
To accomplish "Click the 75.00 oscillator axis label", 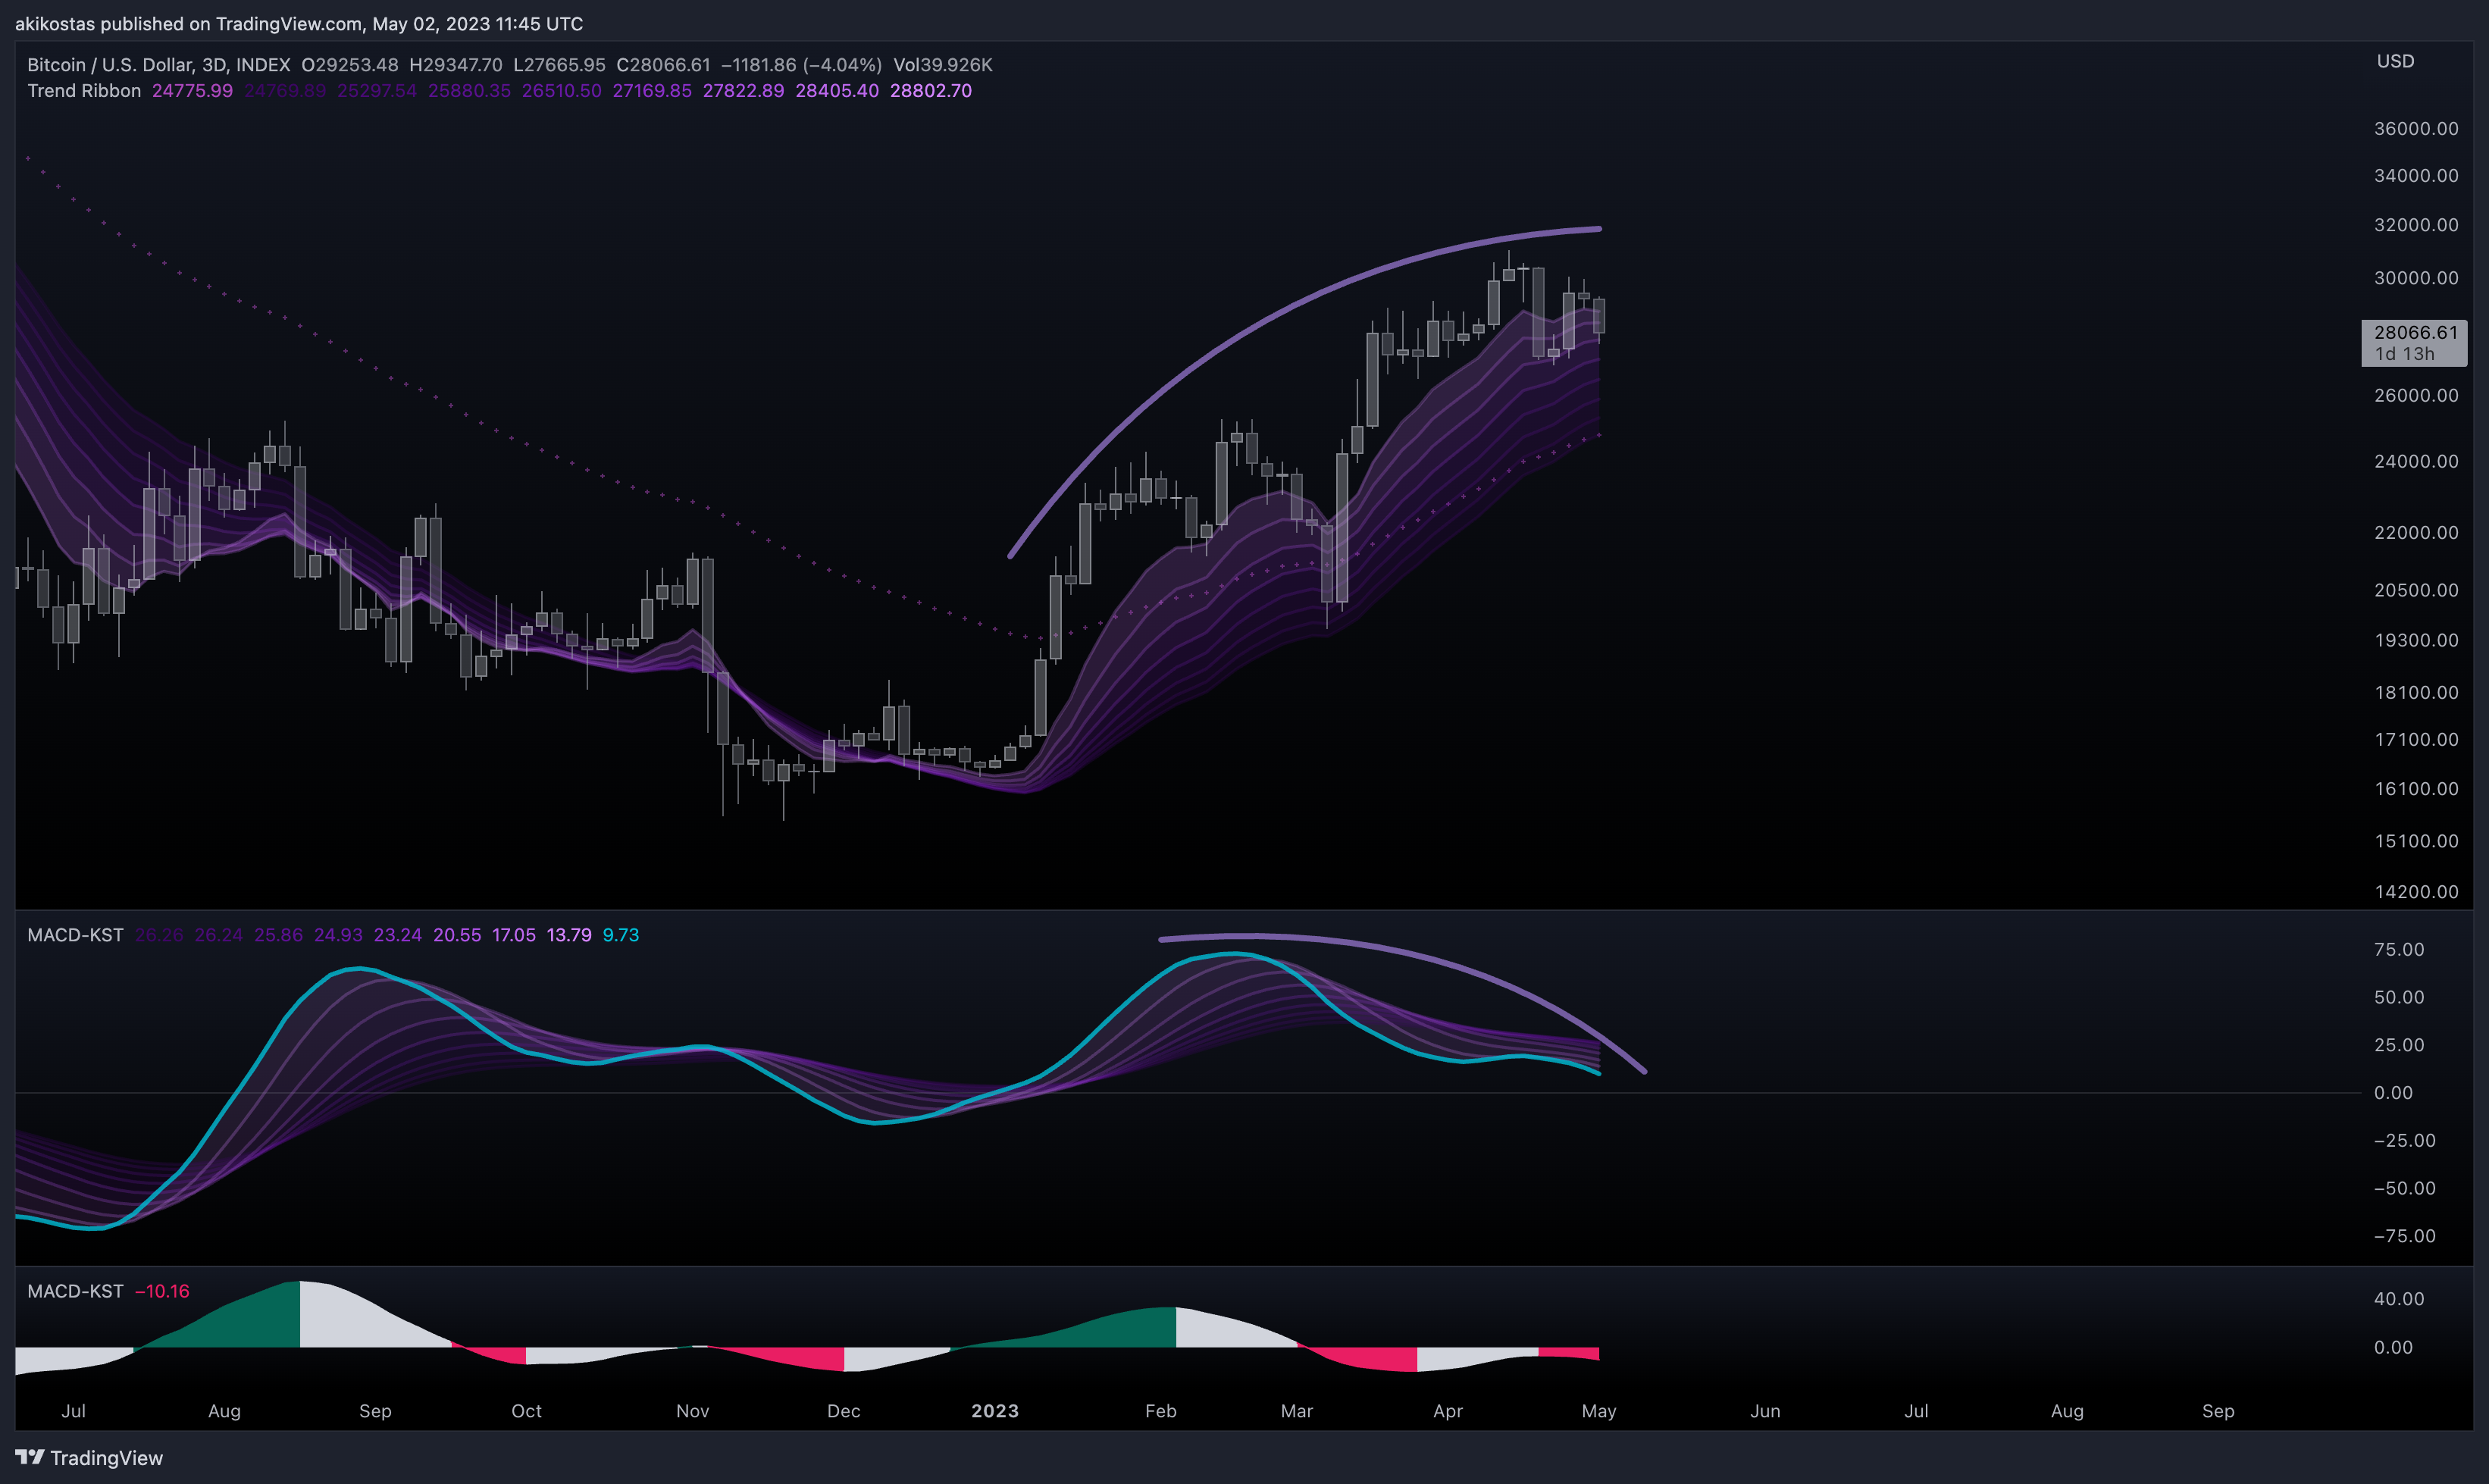I will pyautogui.click(x=2399, y=950).
